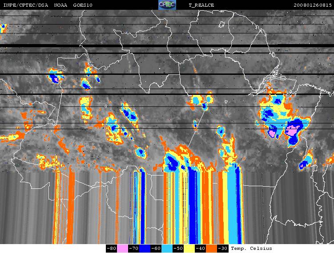Click the -80 legend label

(111, 249)
